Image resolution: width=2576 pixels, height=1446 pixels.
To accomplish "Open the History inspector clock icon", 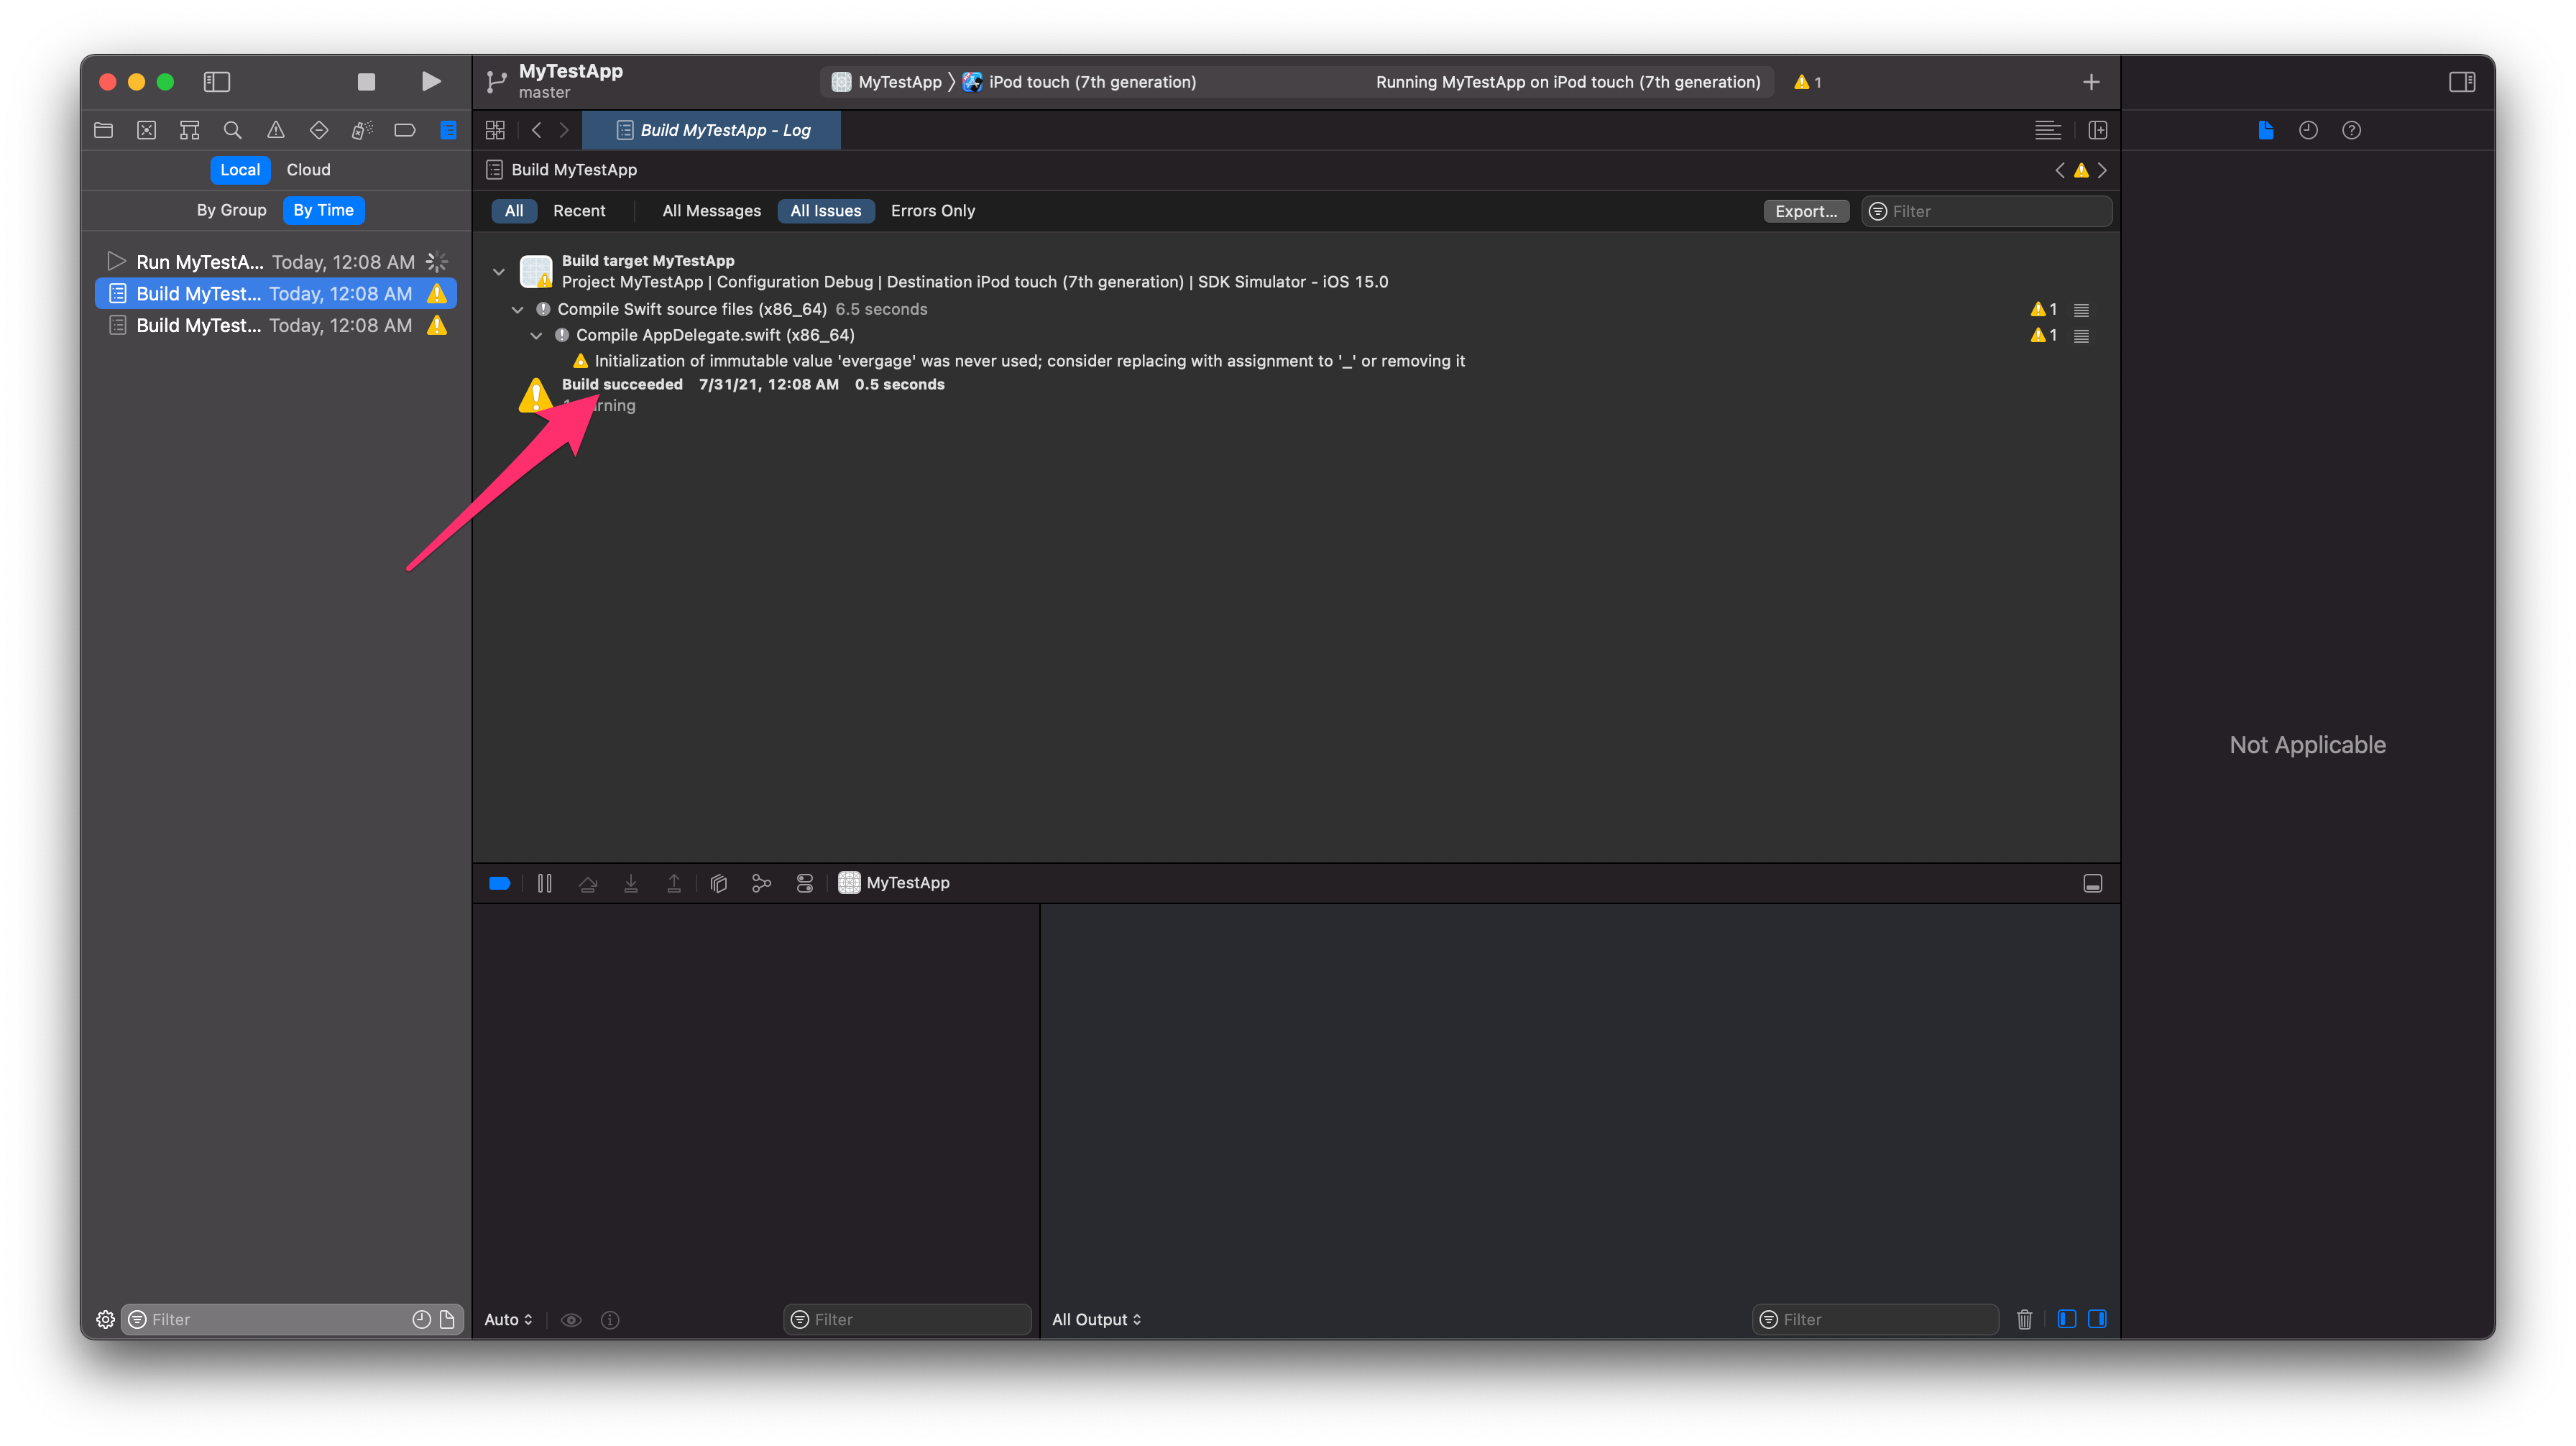I will point(2309,130).
